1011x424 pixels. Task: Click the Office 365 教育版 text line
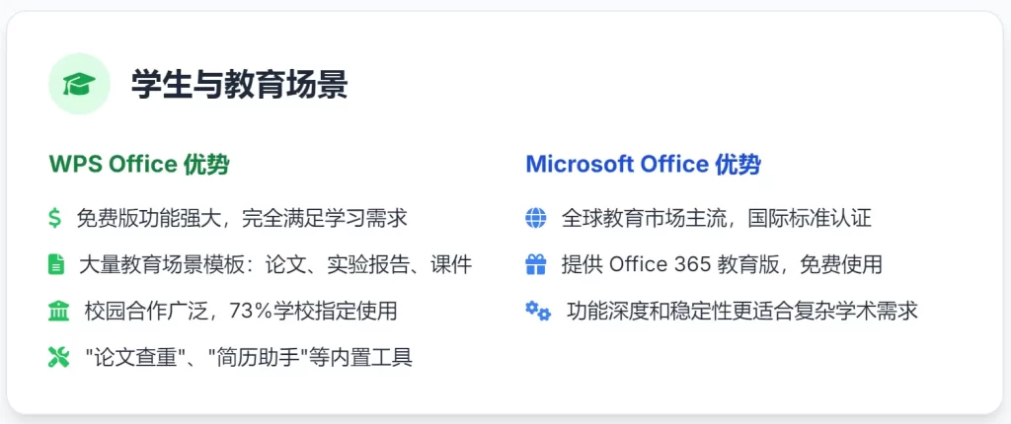pos(721,264)
